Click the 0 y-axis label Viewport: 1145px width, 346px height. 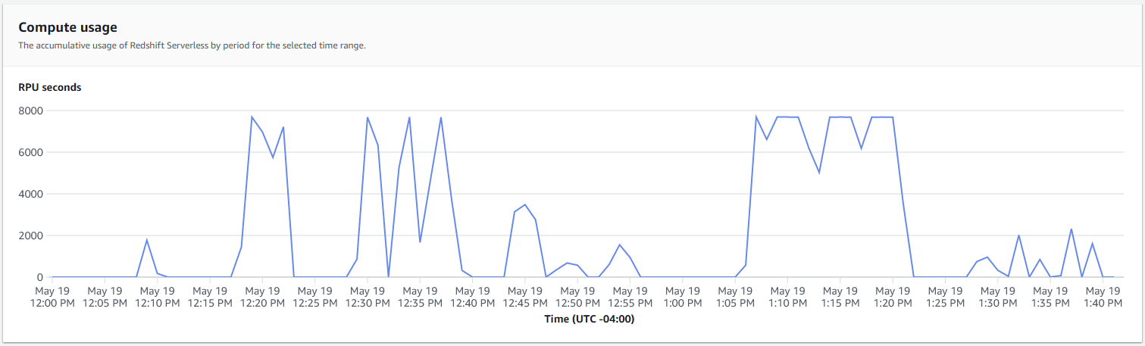[x=41, y=277]
